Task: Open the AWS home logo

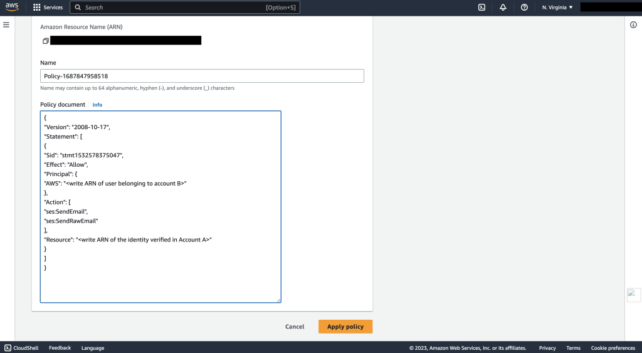Action: click(x=12, y=7)
